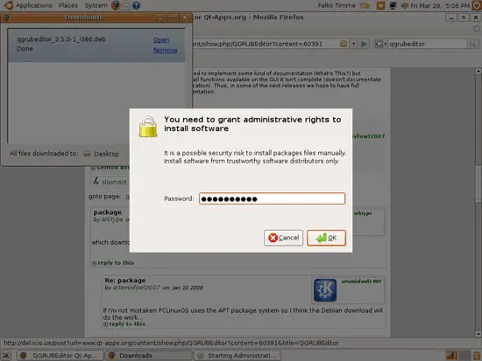Click the Falko Timme user name in panel

click(x=337, y=5)
